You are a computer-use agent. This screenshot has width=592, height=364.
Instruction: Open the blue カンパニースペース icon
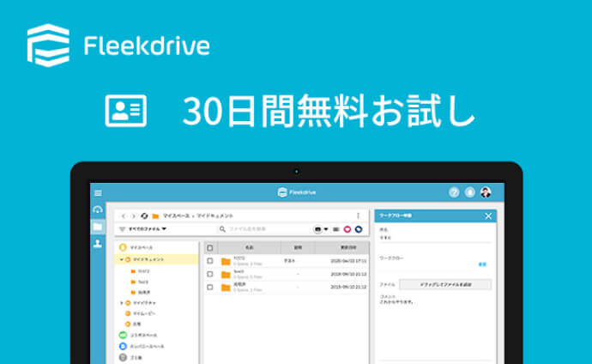[123, 346]
